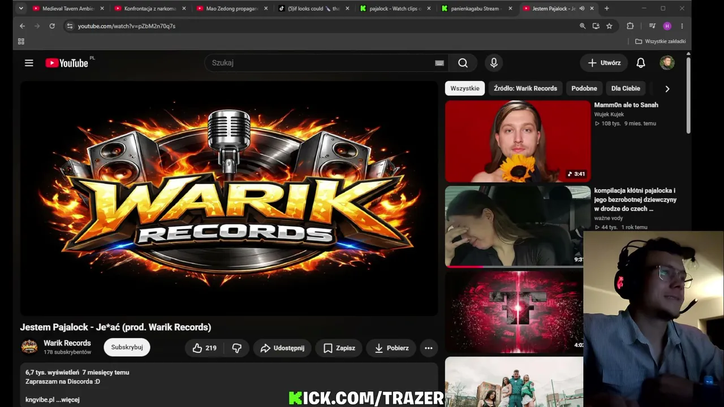View site information icon in address bar
The height and width of the screenshot is (407, 724).
pos(70,26)
